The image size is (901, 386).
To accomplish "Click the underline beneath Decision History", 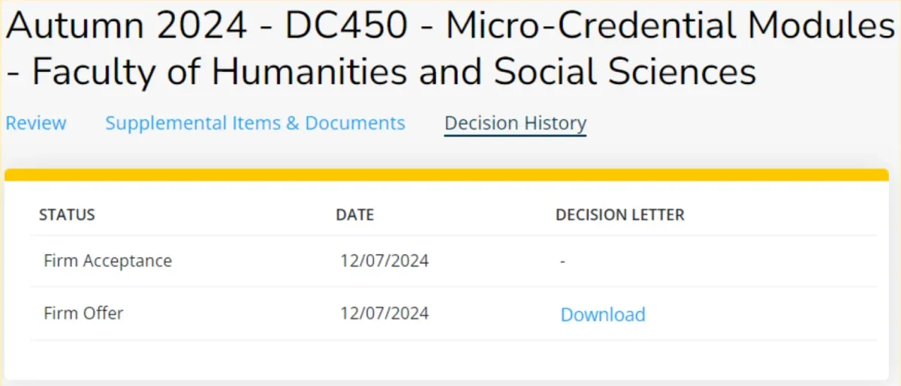I will click(x=515, y=136).
